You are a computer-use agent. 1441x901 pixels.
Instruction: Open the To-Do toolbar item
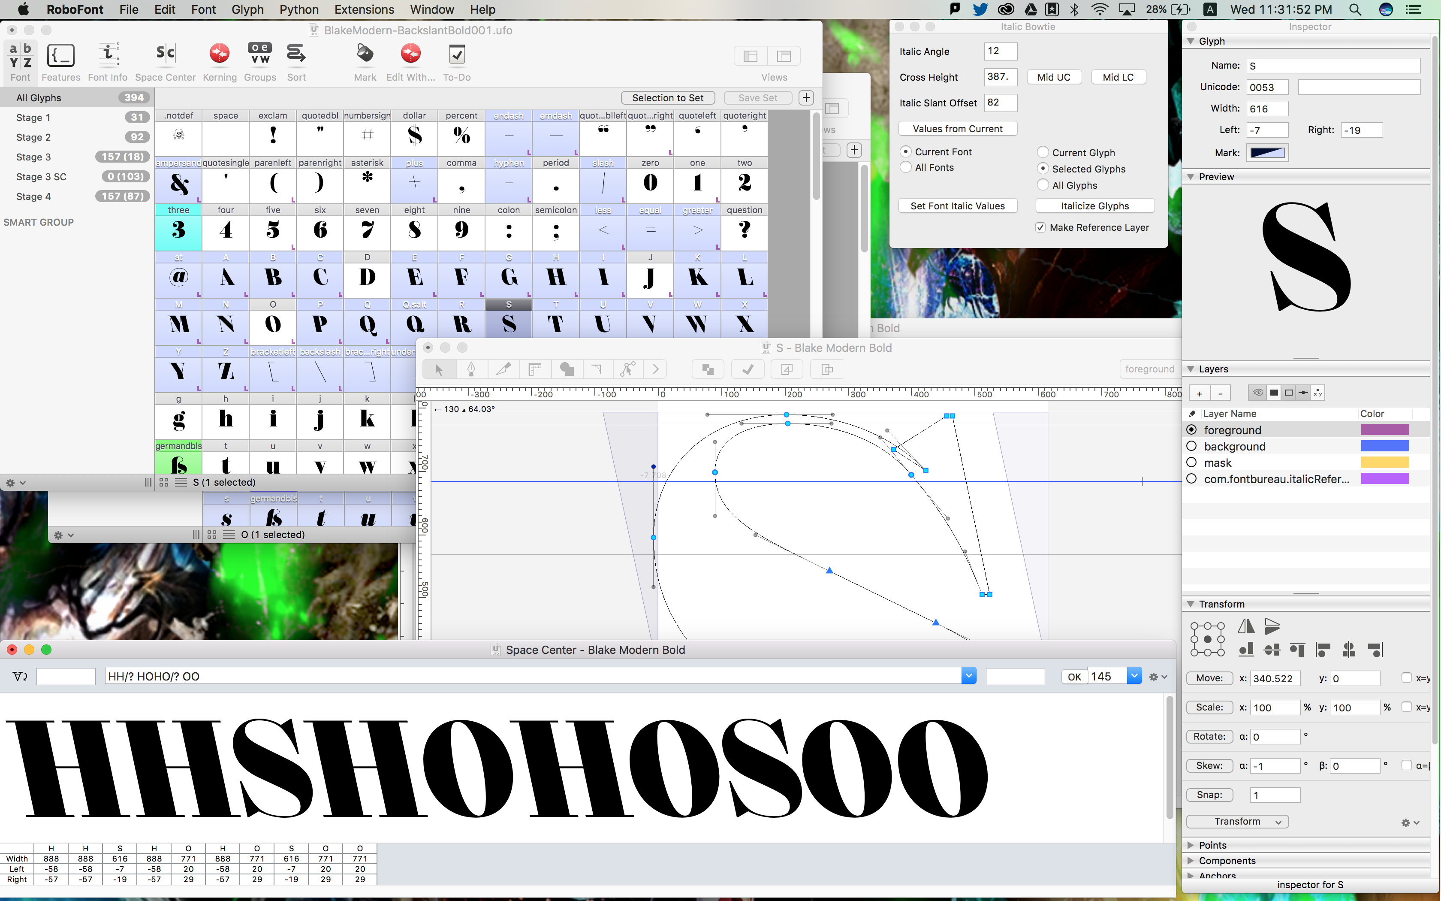pyautogui.click(x=457, y=61)
